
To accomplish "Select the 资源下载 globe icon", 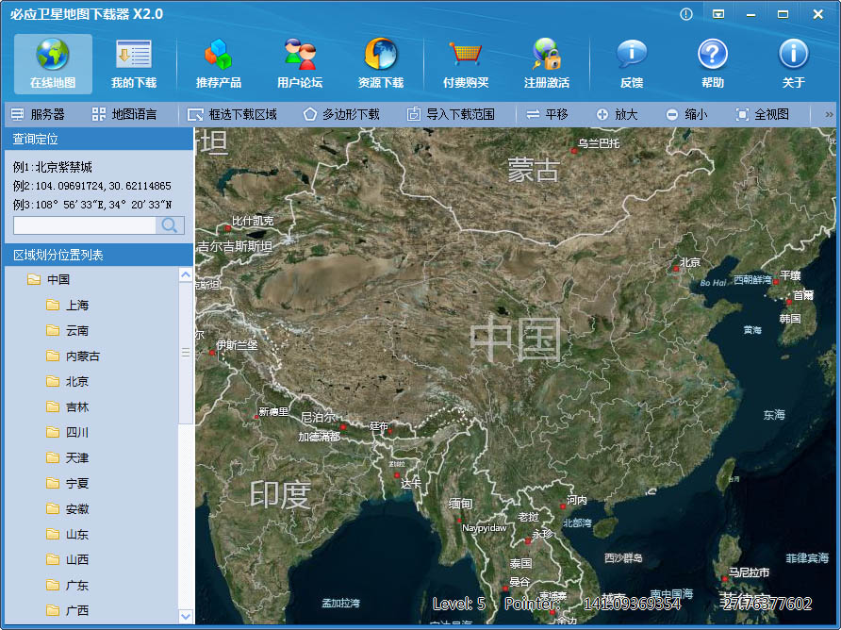I will [381, 55].
